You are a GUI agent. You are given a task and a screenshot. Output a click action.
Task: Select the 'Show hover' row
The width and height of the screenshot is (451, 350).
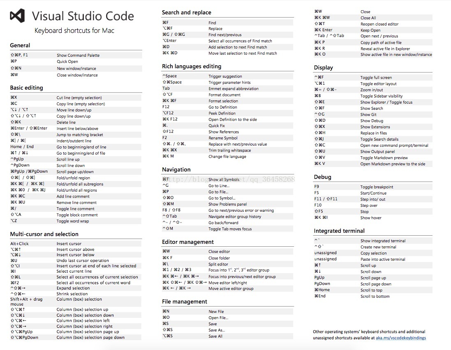click(373, 218)
